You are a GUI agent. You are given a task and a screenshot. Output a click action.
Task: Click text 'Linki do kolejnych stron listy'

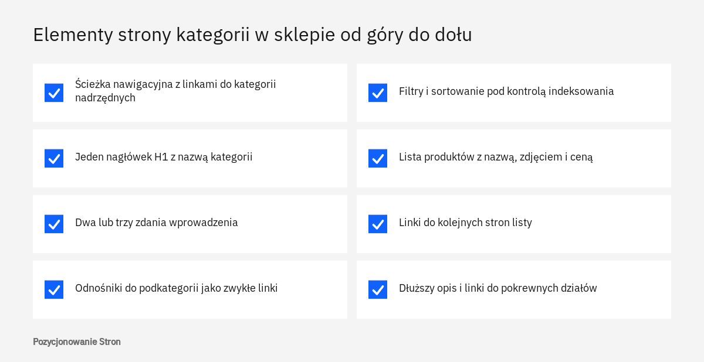click(465, 223)
